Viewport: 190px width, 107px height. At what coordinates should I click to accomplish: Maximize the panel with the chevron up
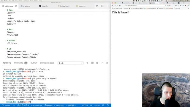coord(102,63)
